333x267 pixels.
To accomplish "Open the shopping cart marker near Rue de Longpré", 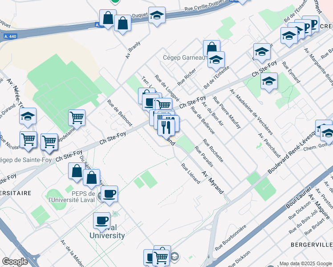I will click(x=164, y=105).
